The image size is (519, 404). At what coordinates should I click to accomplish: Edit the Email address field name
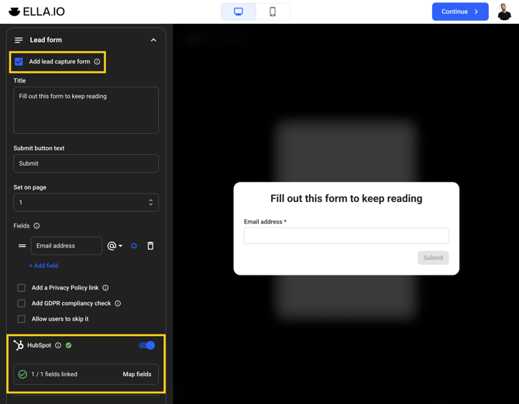pos(67,245)
